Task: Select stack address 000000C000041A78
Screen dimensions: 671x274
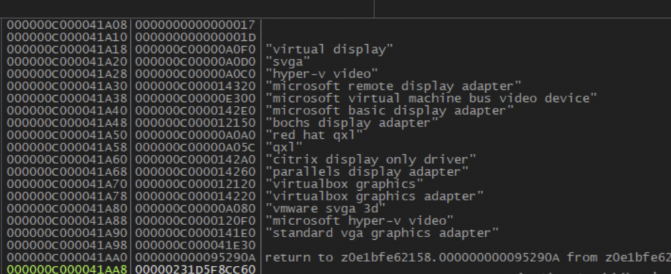Action: point(66,197)
